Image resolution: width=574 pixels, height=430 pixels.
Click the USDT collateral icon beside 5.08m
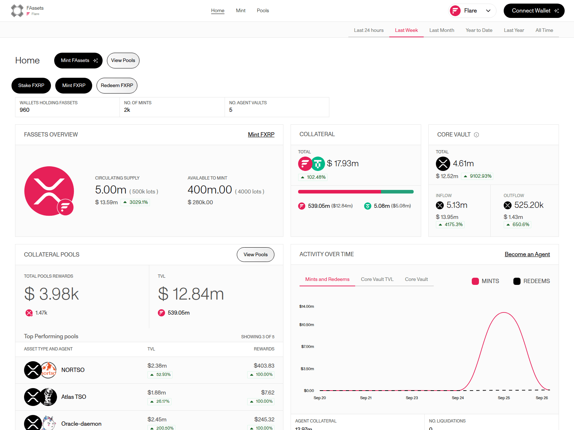(x=368, y=206)
